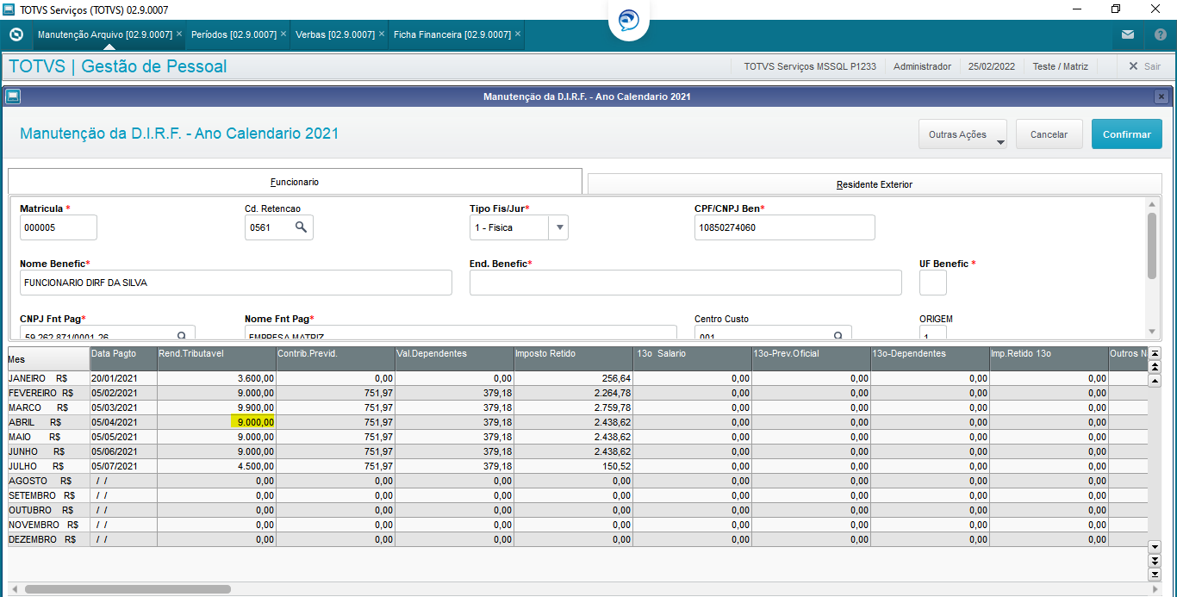Switch to the Residente Exterior tab

pos(875,184)
